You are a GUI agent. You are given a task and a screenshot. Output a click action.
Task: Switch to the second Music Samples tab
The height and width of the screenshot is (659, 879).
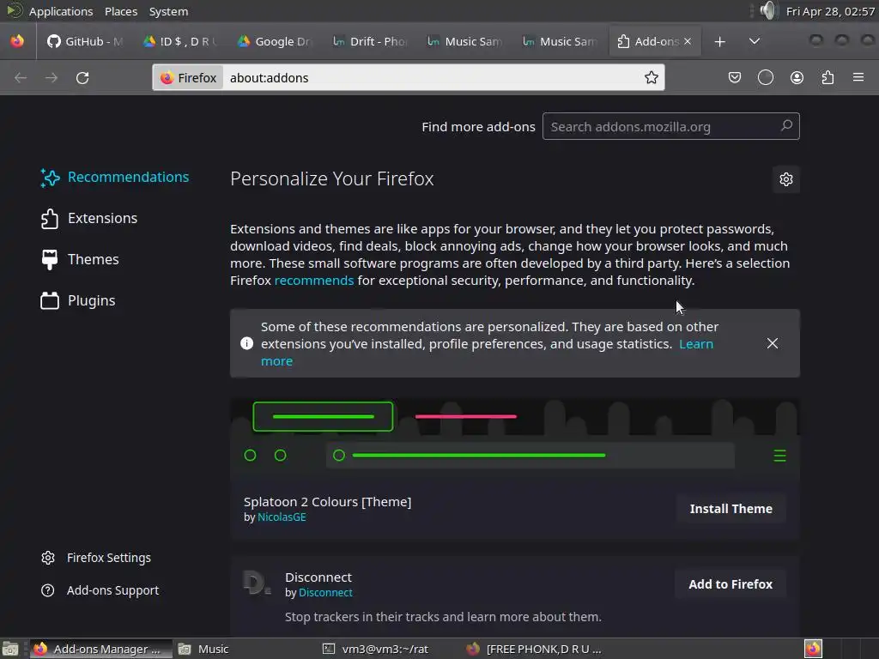[x=560, y=41]
